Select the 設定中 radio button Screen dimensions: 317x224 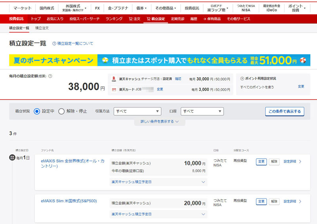(x=37, y=111)
